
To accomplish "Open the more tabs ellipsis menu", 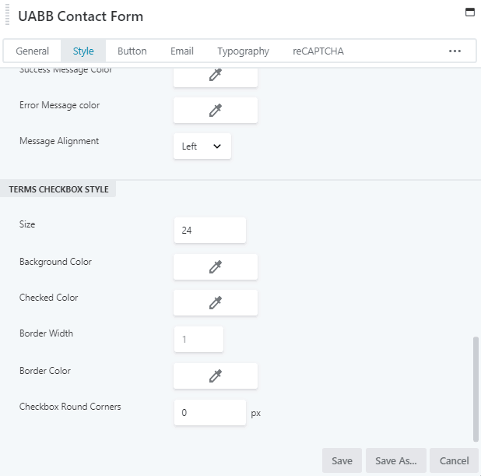I will [x=455, y=51].
